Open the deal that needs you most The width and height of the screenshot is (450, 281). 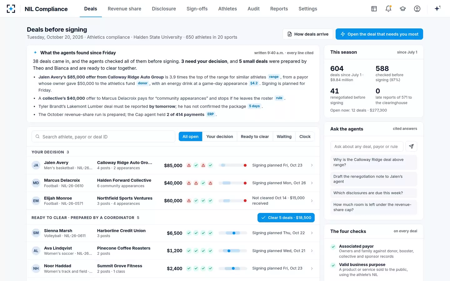tap(379, 34)
